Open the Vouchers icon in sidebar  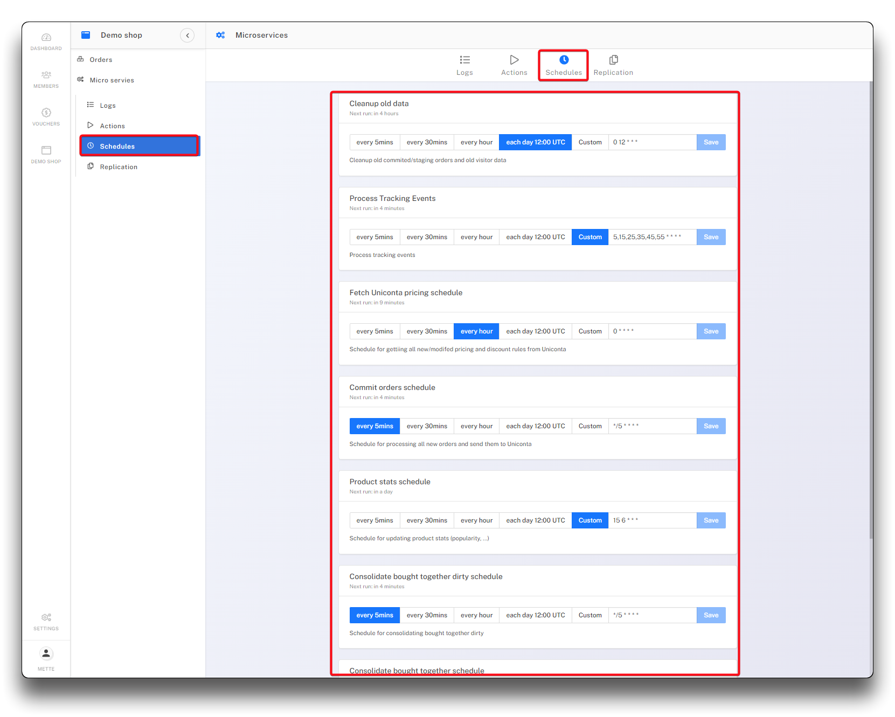click(x=46, y=113)
